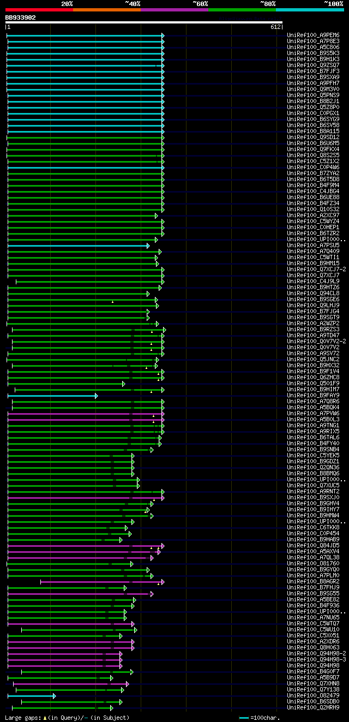The height and width of the screenshot is (722, 349).
Task: Select the UniRef100_B8AGR2 label
Action: pyautogui.click(x=313, y=581)
